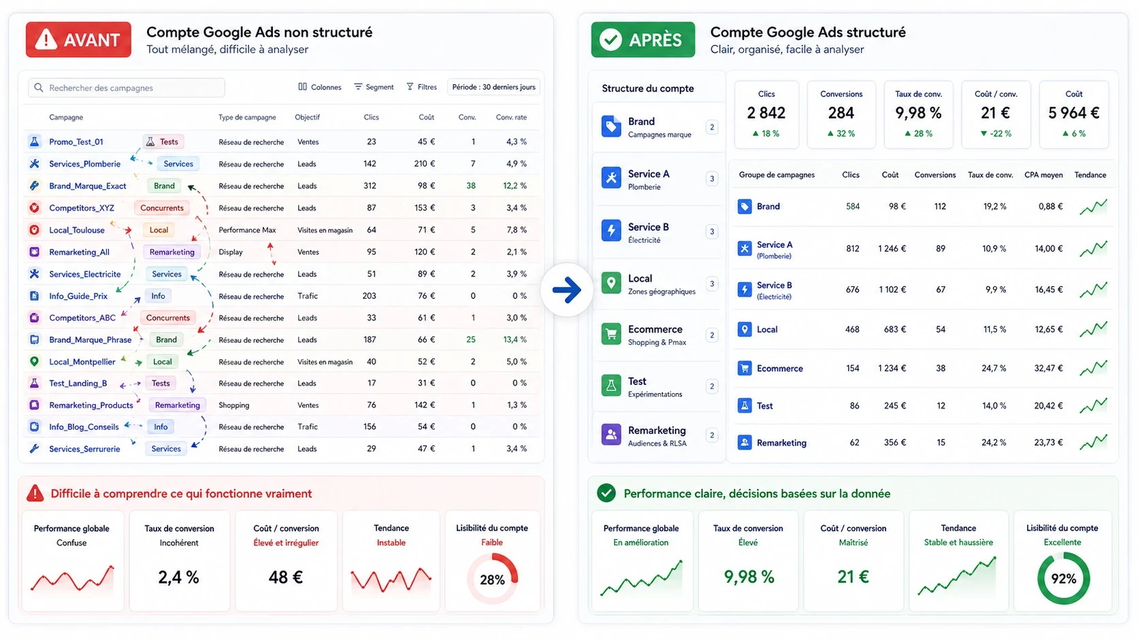Click the Service A tools icon for Plomberie
This screenshot has width=1138, height=640.
pos(611,178)
